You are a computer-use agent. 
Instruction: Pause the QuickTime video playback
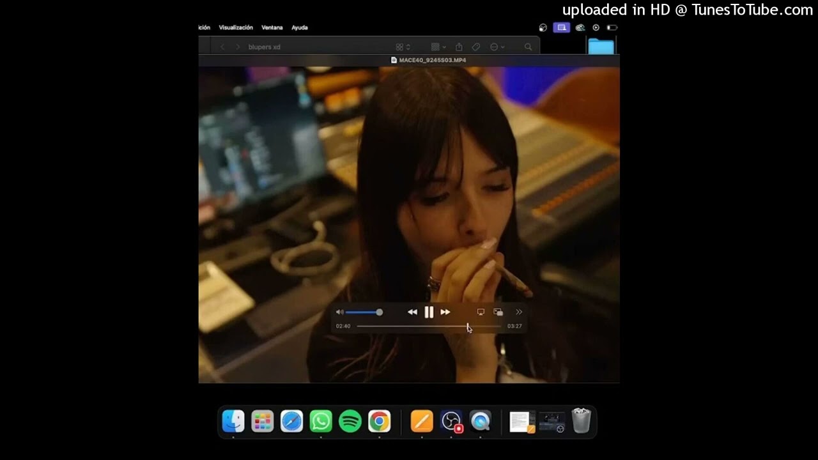pos(429,312)
